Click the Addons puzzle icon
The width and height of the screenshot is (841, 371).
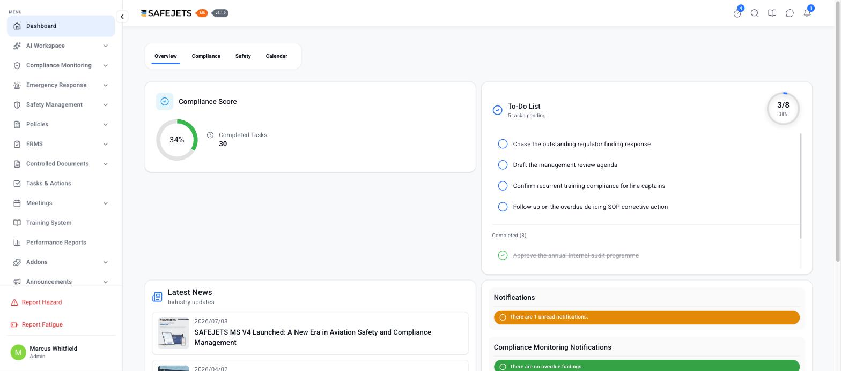(17, 262)
